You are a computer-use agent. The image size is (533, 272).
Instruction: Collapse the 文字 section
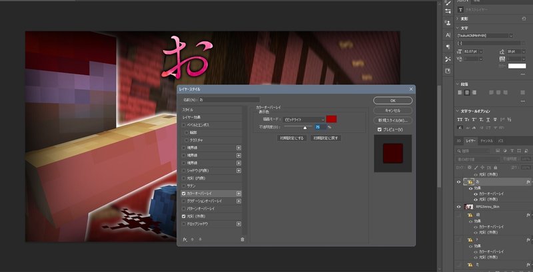coord(457,28)
